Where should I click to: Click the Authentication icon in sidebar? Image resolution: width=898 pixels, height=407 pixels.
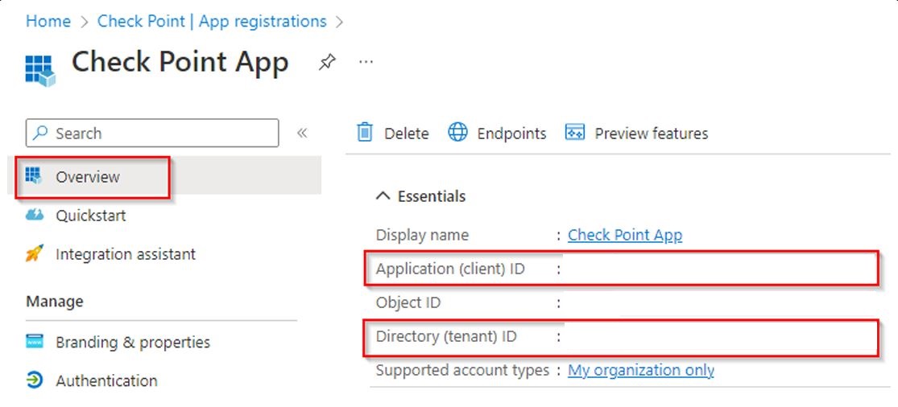pos(35,380)
